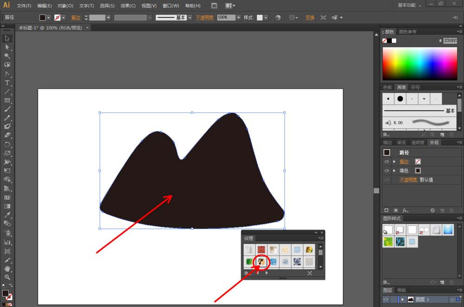Open the opacity 100% dropdown arrow

(x=238, y=18)
